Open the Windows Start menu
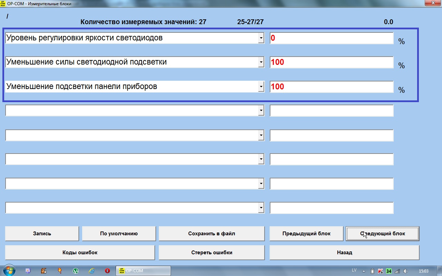The image size is (442, 276). click(8, 270)
